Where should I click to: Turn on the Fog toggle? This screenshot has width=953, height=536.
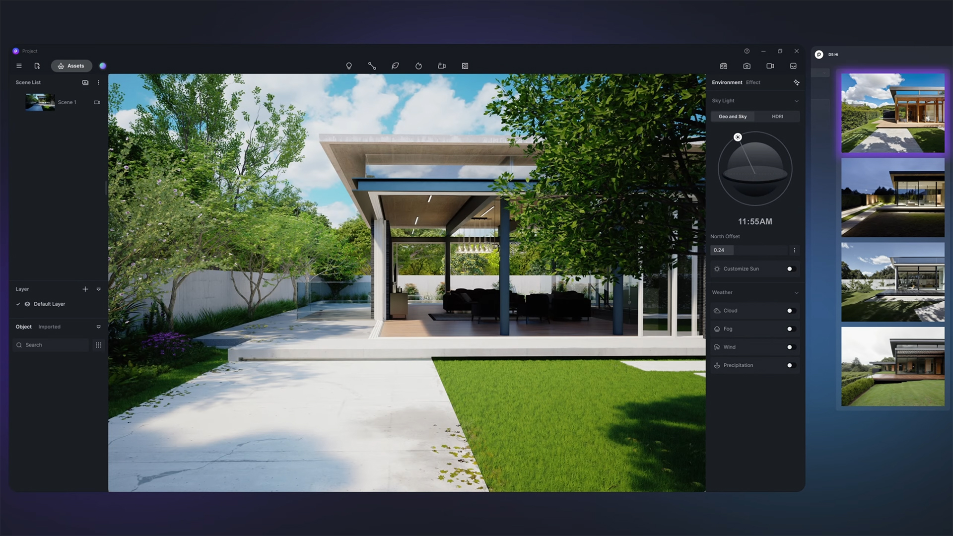point(791,329)
